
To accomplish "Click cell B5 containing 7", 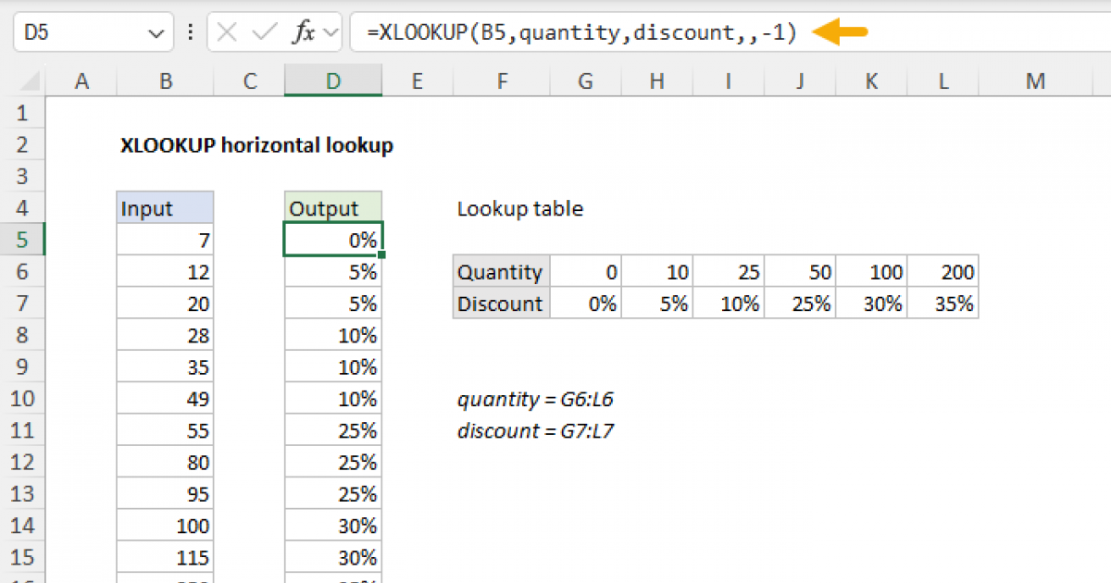I will coord(165,239).
